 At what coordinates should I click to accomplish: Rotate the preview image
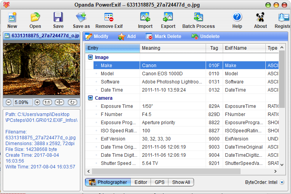tap(73, 102)
